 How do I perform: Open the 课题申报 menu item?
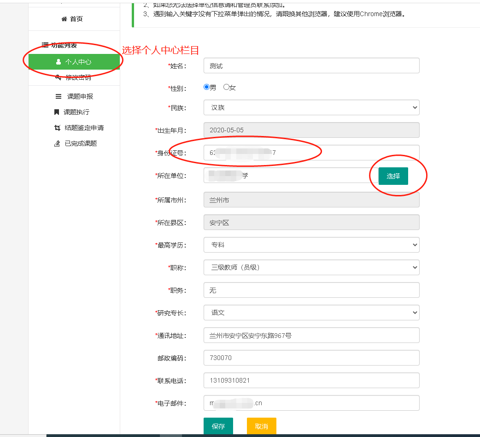(80, 96)
